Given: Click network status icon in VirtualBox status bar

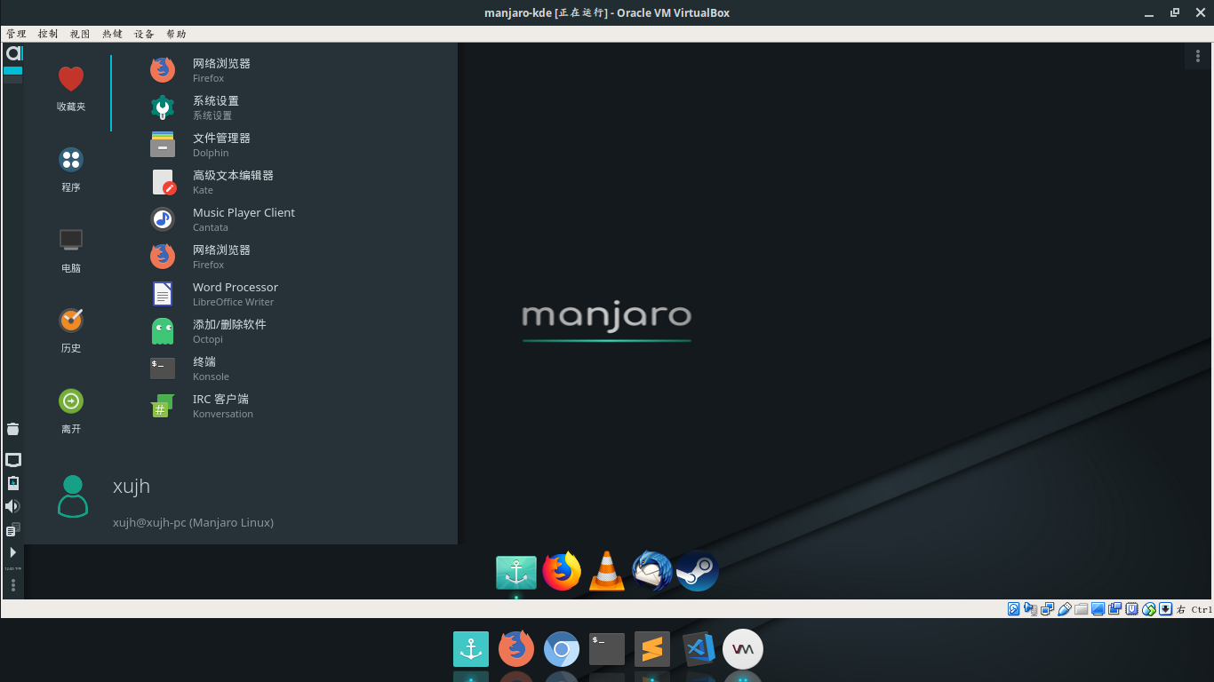Looking at the screenshot, I should coord(1048,609).
